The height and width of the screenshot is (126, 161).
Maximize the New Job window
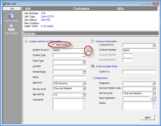point(149,4)
